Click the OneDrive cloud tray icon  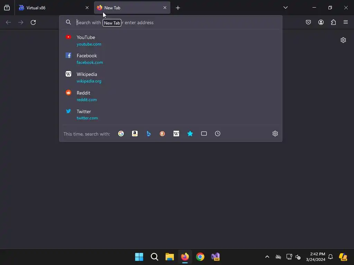click(278, 257)
